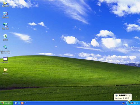Open the Start (开始) menu
Viewport: 140px width, 105px height.
pos(6,103)
